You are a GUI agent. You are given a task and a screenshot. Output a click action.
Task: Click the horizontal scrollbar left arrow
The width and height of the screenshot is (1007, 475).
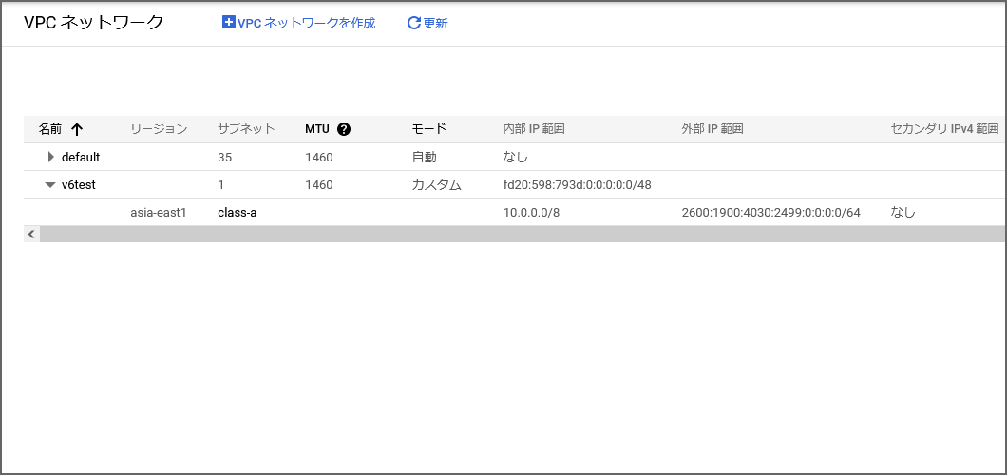[x=31, y=234]
